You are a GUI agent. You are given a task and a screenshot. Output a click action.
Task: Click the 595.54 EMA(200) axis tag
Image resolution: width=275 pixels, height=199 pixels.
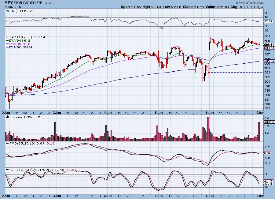tap(269, 61)
